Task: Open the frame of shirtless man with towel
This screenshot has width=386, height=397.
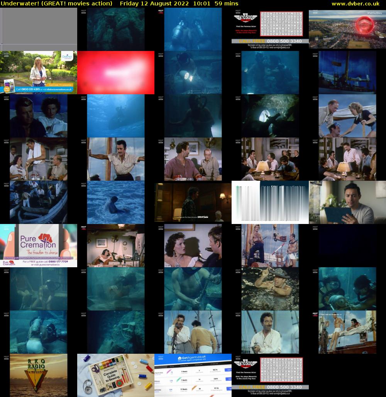Action: (x=39, y=159)
